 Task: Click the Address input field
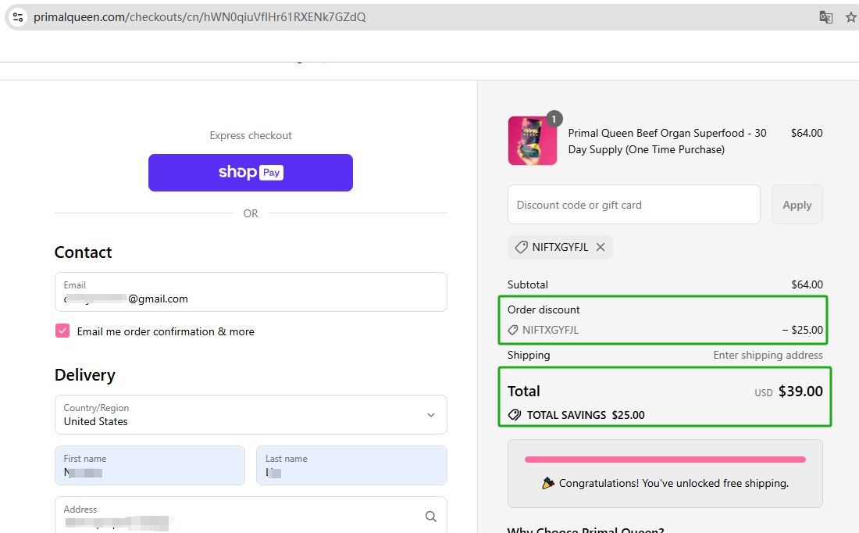pyautogui.click(x=251, y=516)
